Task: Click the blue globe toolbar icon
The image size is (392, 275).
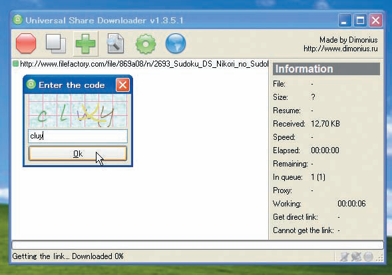Action: coord(176,43)
